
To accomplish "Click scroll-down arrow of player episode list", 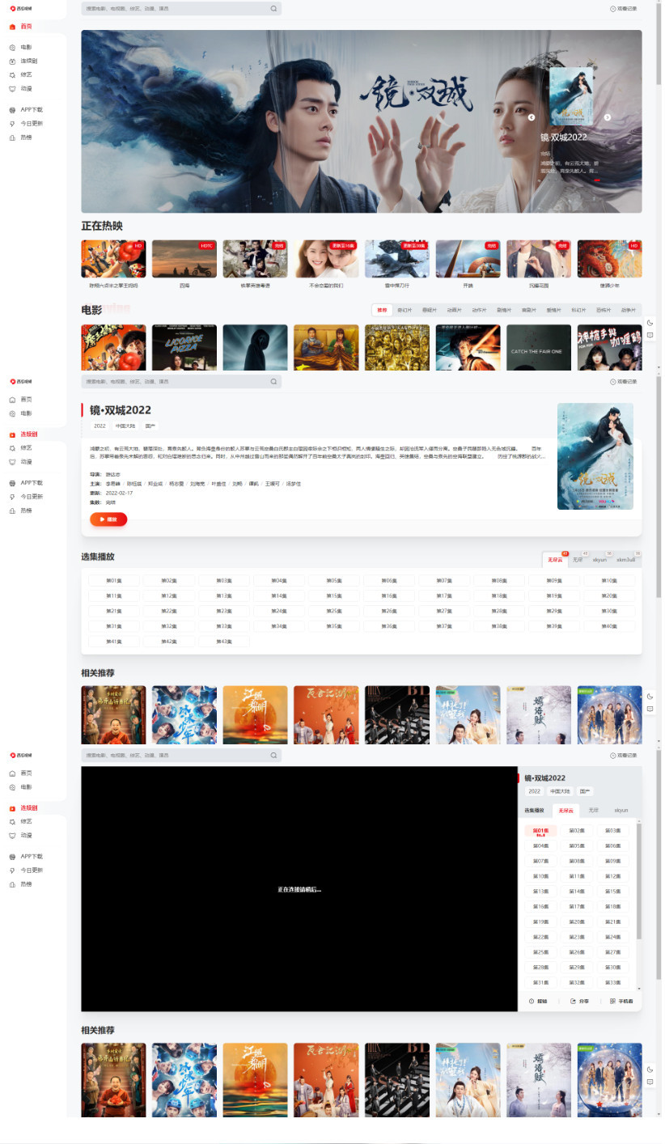I will point(639,989).
